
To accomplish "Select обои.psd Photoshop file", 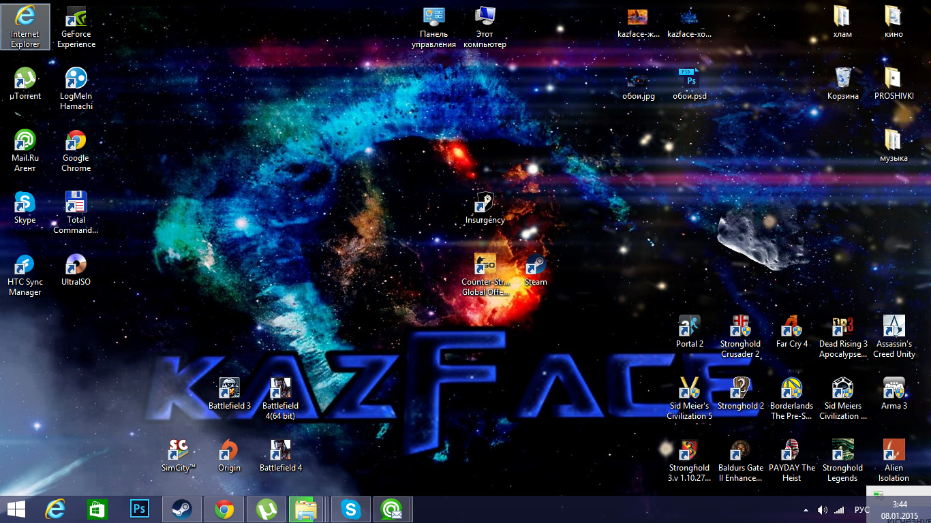I will [x=690, y=83].
